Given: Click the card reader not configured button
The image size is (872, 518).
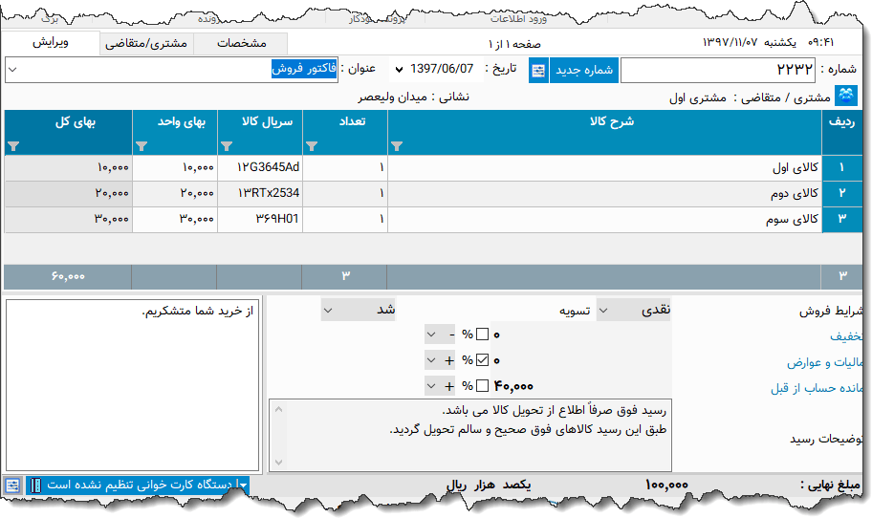Looking at the screenshot, I should [x=139, y=485].
